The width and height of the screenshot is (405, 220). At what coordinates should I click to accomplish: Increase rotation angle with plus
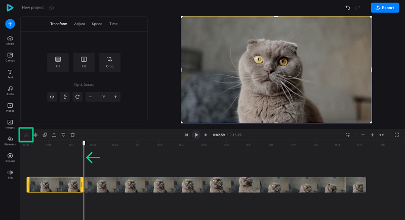click(x=116, y=97)
